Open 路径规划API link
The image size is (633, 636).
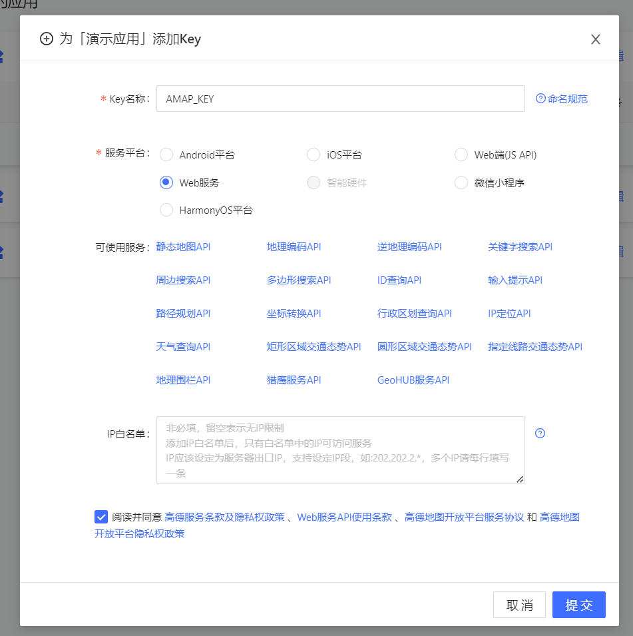coord(183,313)
